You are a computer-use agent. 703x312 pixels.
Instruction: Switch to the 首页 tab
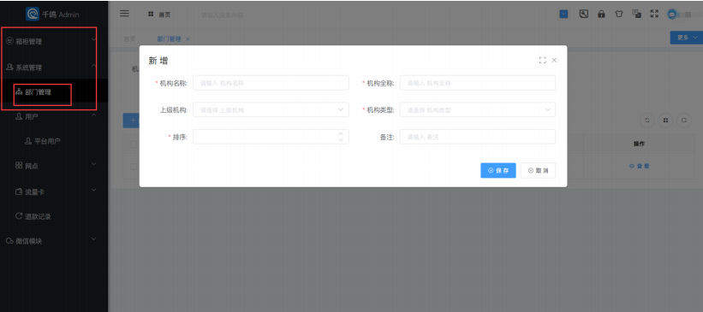pyautogui.click(x=129, y=39)
